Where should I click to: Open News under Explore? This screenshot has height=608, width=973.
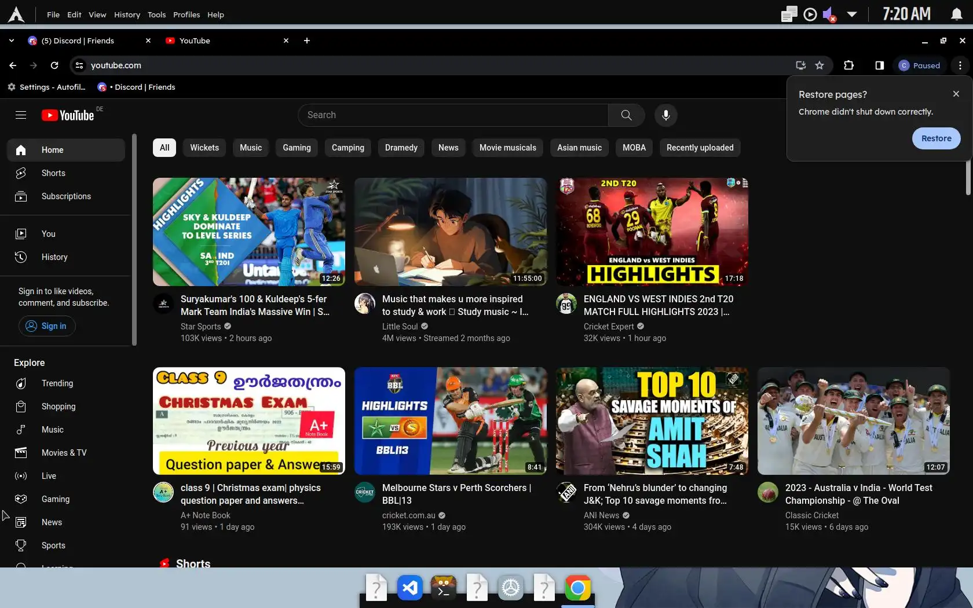[x=66, y=522]
